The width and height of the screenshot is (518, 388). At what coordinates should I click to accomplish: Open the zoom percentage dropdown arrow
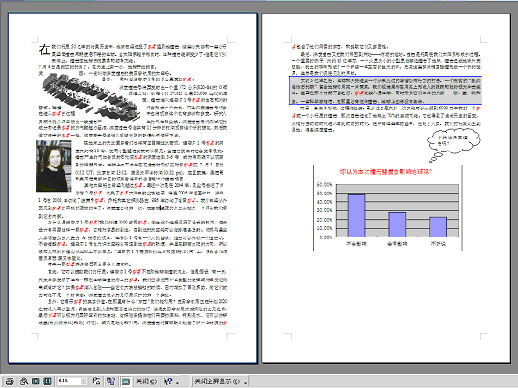pyautogui.click(x=83, y=381)
